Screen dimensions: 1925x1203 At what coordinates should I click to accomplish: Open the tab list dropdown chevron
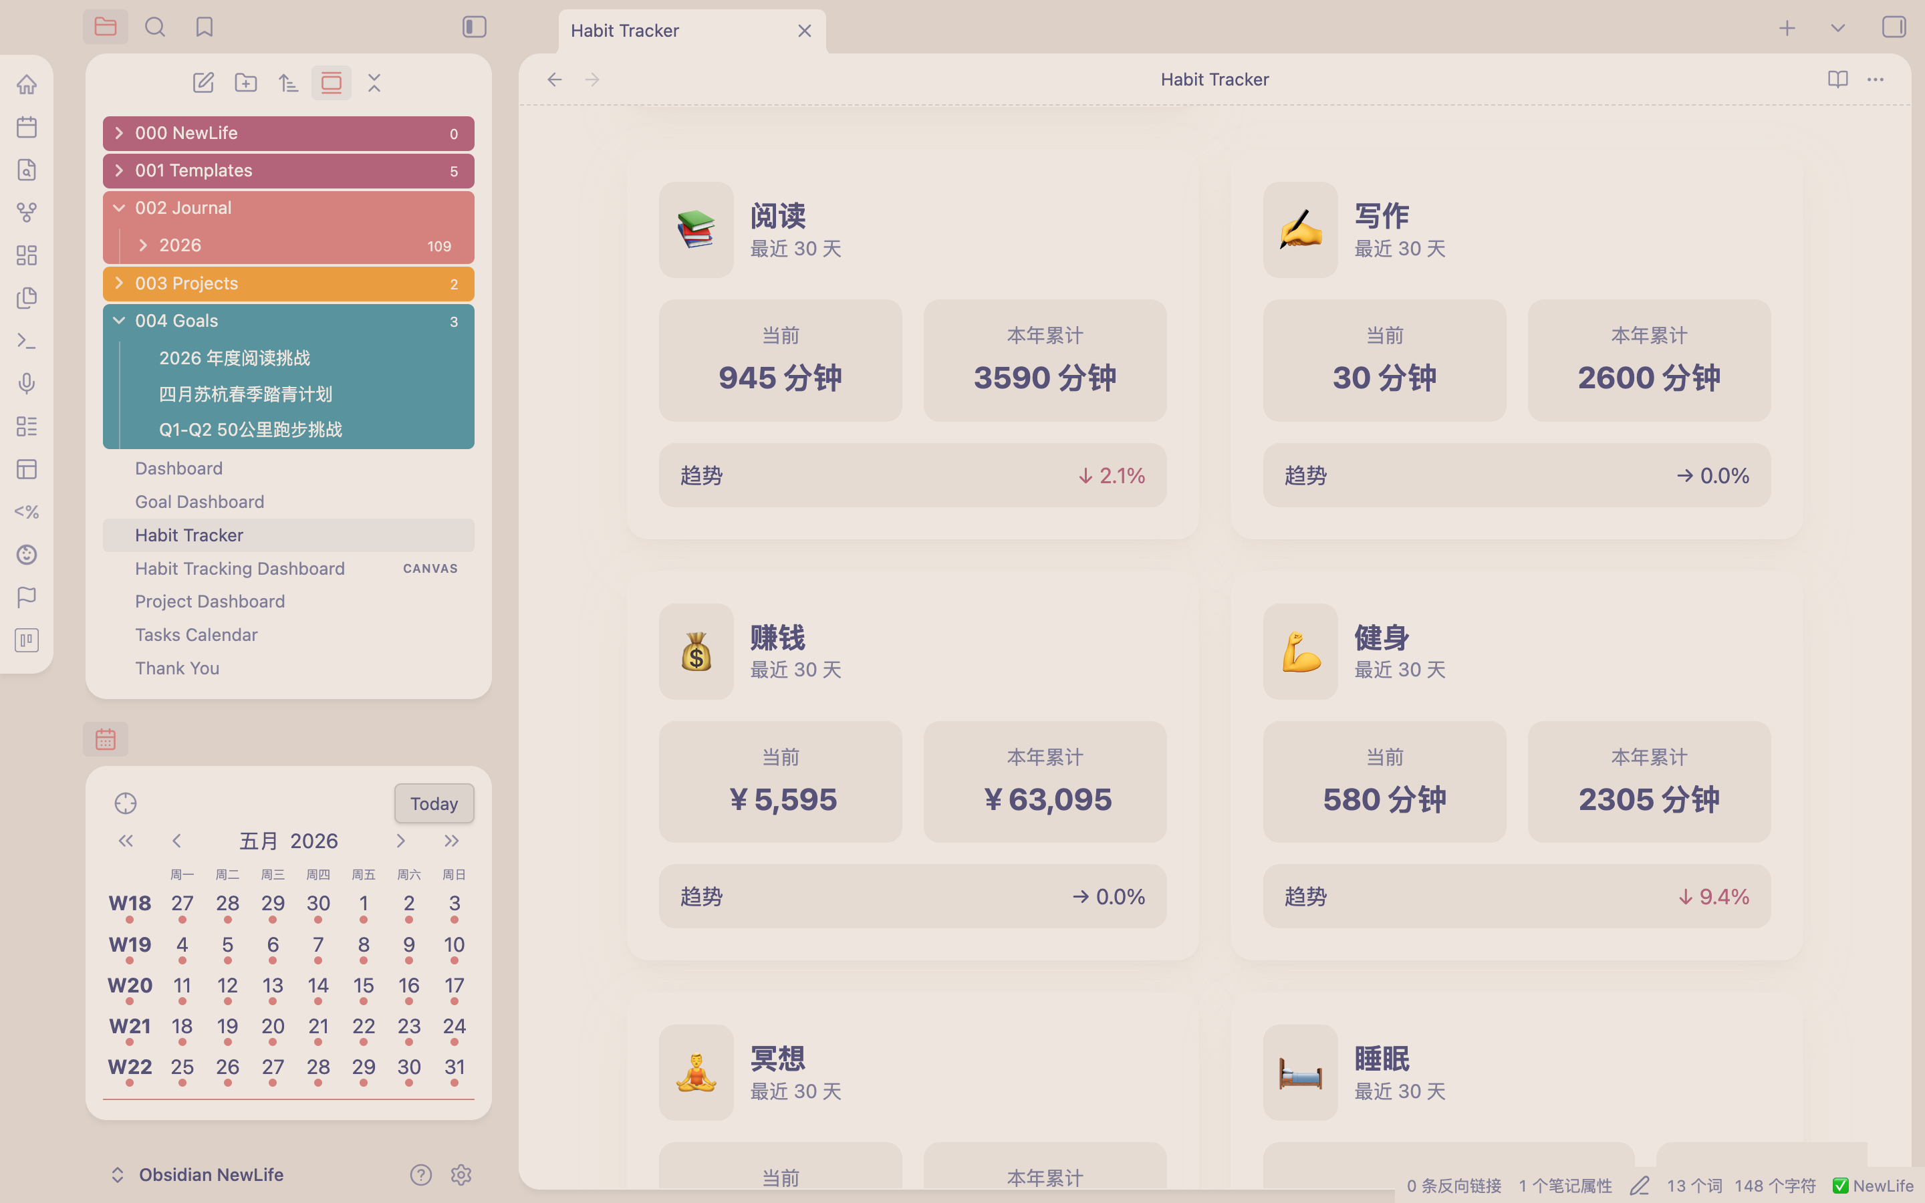1837,28
